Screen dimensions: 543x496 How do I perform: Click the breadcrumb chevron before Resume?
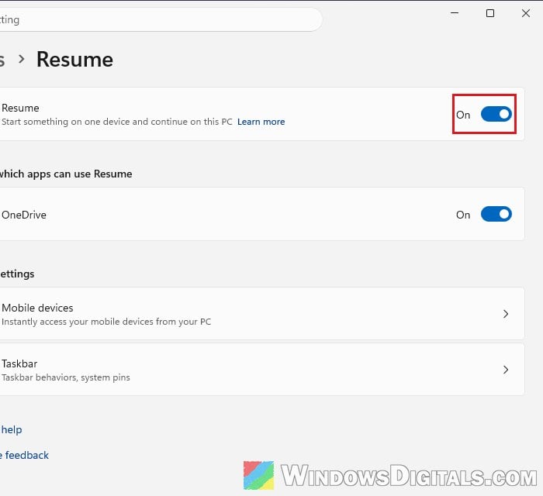coord(22,59)
